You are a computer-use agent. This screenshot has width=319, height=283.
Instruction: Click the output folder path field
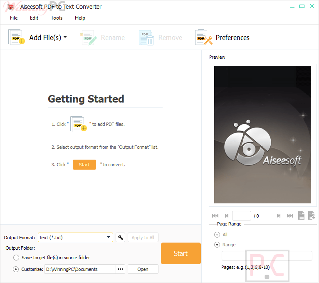80,269
